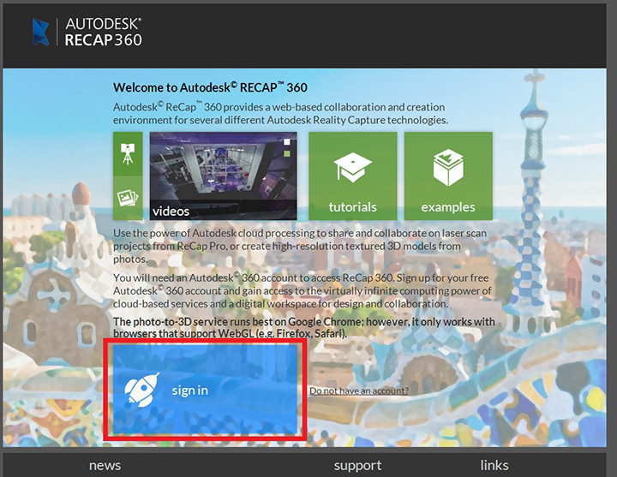Click the graduation cap icon
Image resolution: width=617 pixels, height=477 pixels.
(352, 167)
